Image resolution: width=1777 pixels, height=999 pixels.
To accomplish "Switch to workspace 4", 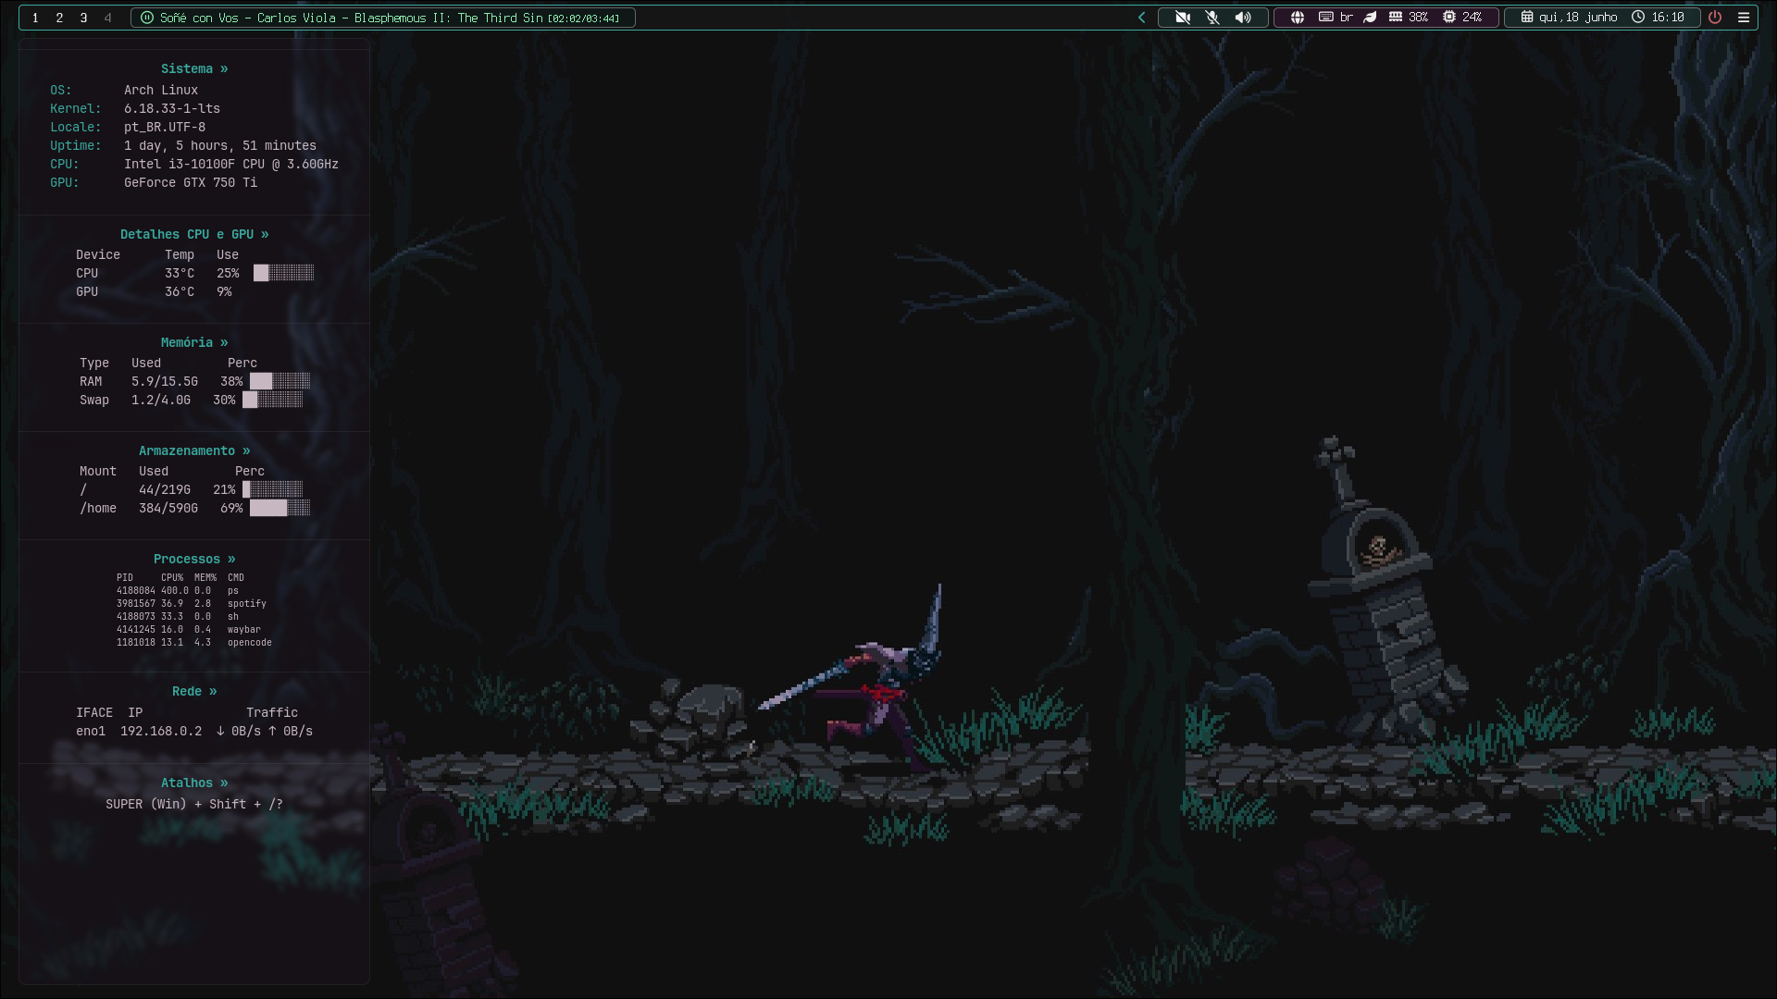I will [108, 18].
